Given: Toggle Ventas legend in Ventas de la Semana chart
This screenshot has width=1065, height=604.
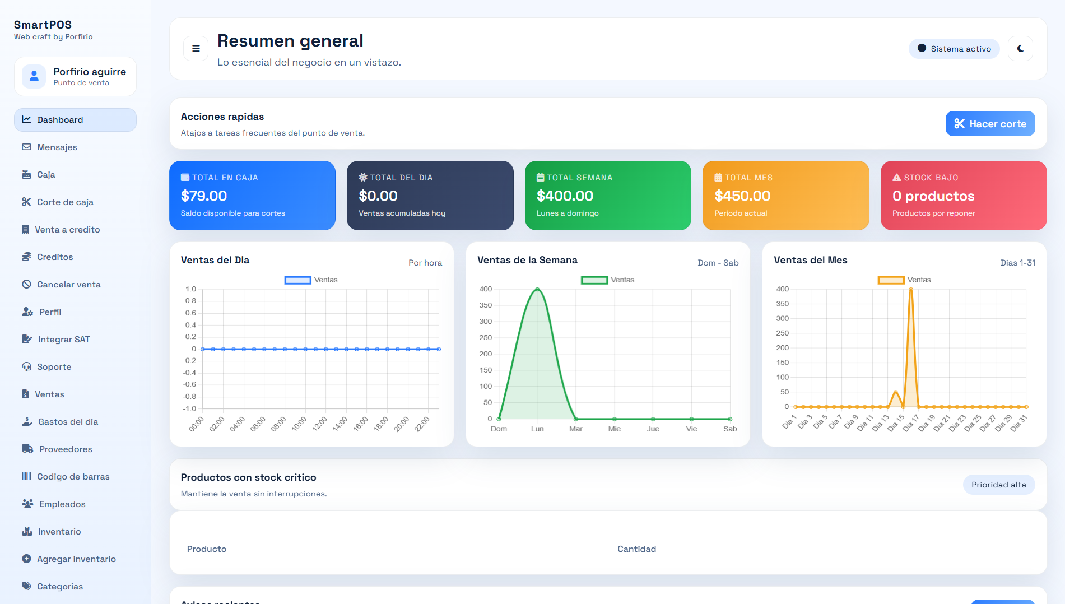Looking at the screenshot, I should coord(607,280).
